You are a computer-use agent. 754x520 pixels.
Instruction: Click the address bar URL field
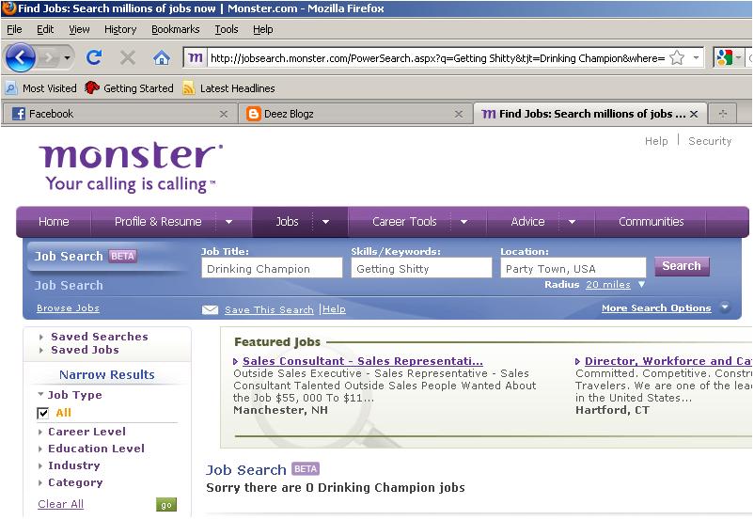437,58
